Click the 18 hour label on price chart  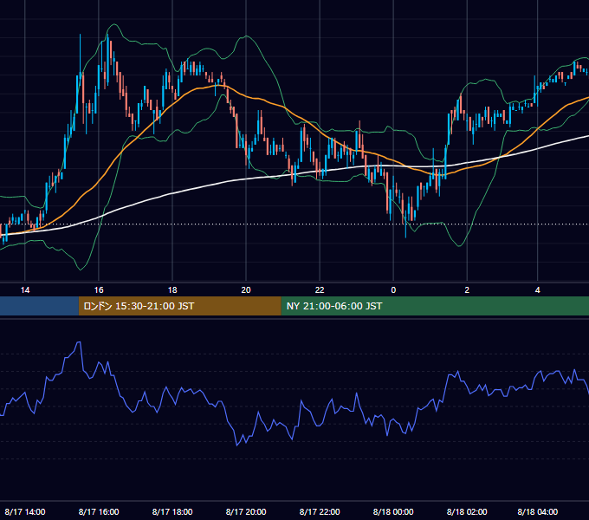click(x=172, y=290)
